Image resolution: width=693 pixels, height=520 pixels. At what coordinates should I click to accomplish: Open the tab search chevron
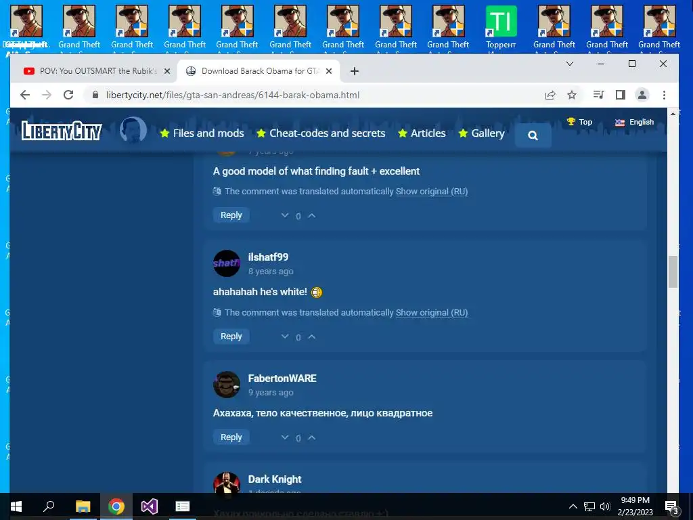pos(570,64)
